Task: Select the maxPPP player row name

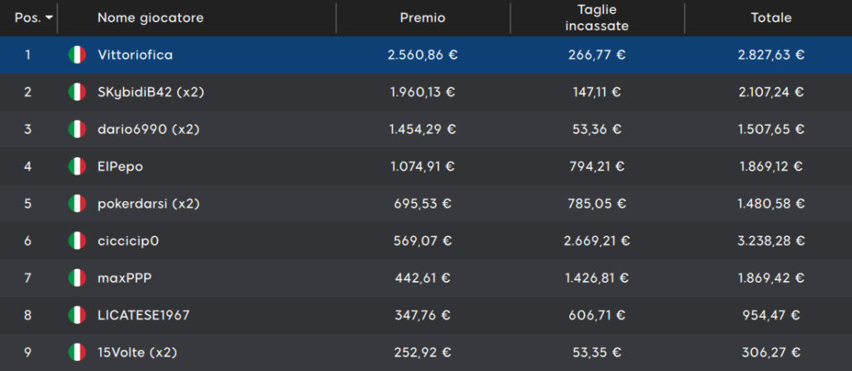Action: click(125, 278)
